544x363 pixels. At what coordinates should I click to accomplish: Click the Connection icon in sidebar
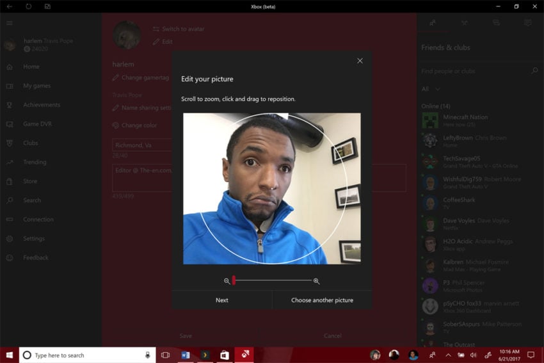[10, 220]
